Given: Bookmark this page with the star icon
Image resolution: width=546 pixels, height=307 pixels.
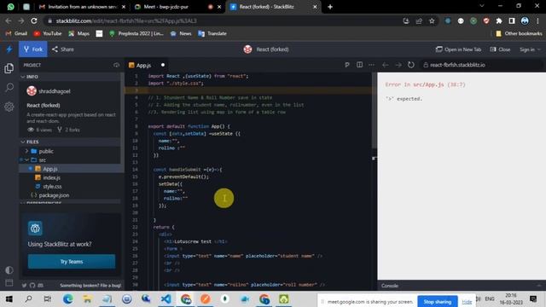Looking at the screenshot, I should pyautogui.click(x=432, y=20).
